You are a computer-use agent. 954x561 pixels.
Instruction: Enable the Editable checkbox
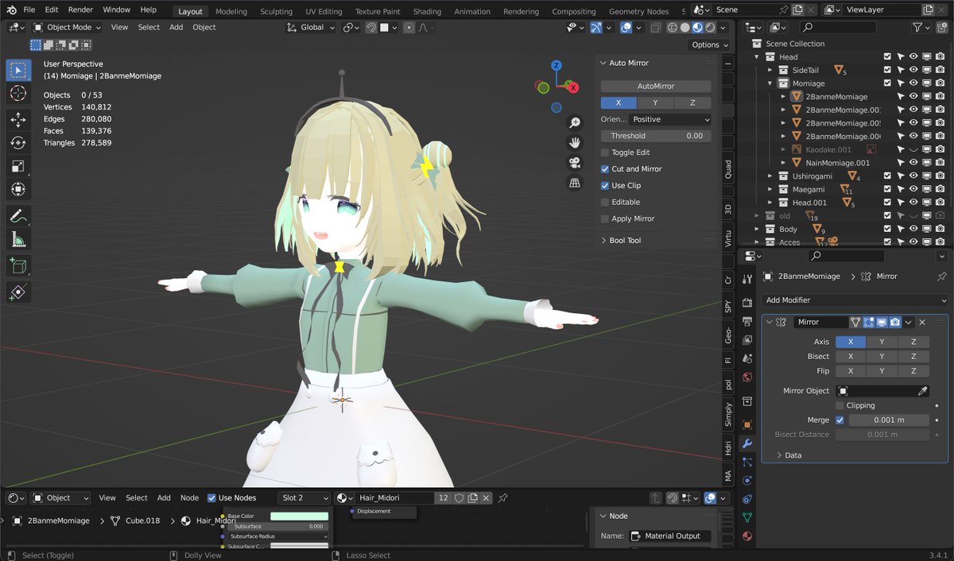pos(605,202)
